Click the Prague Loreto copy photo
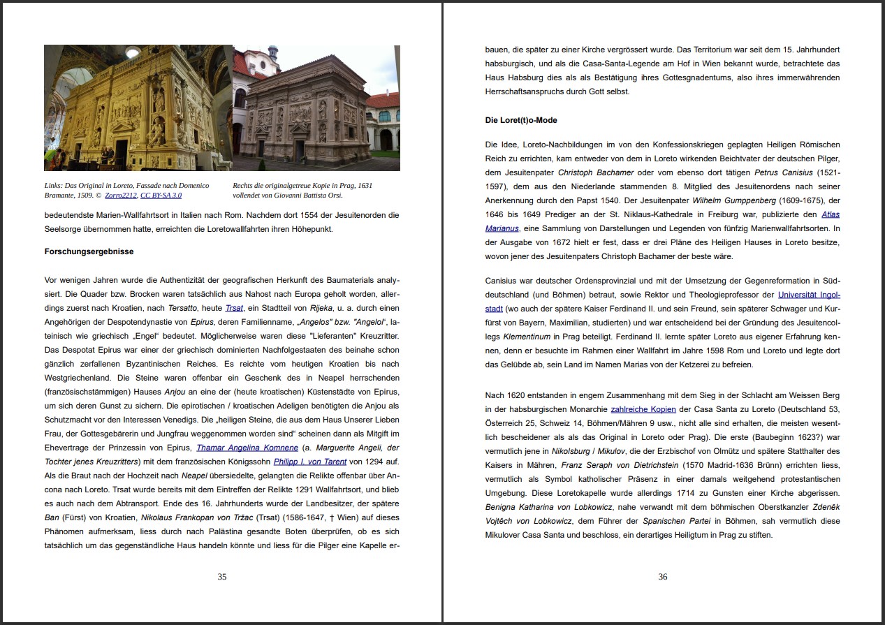Viewport: 885px width, 625px height. [316, 108]
